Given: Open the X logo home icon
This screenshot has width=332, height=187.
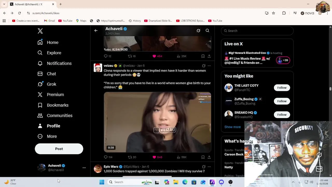Looking at the screenshot, I should (x=40, y=31).
